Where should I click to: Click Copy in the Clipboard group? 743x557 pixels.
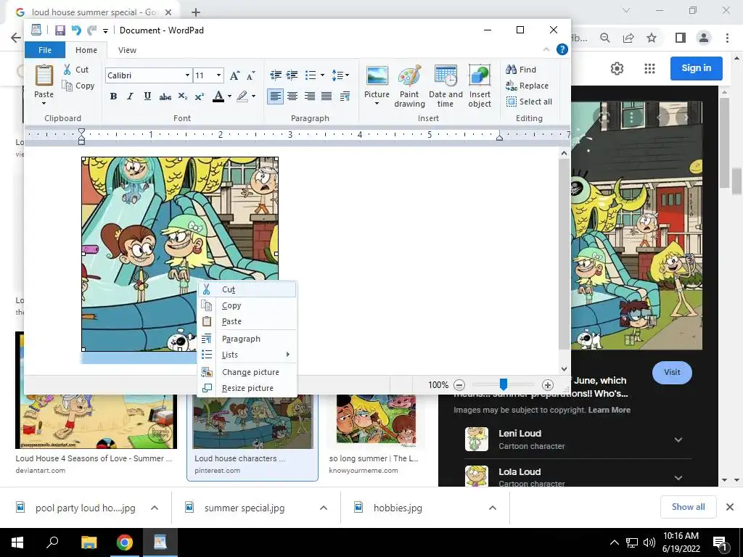pyautogui.click(x=78, y=86)
